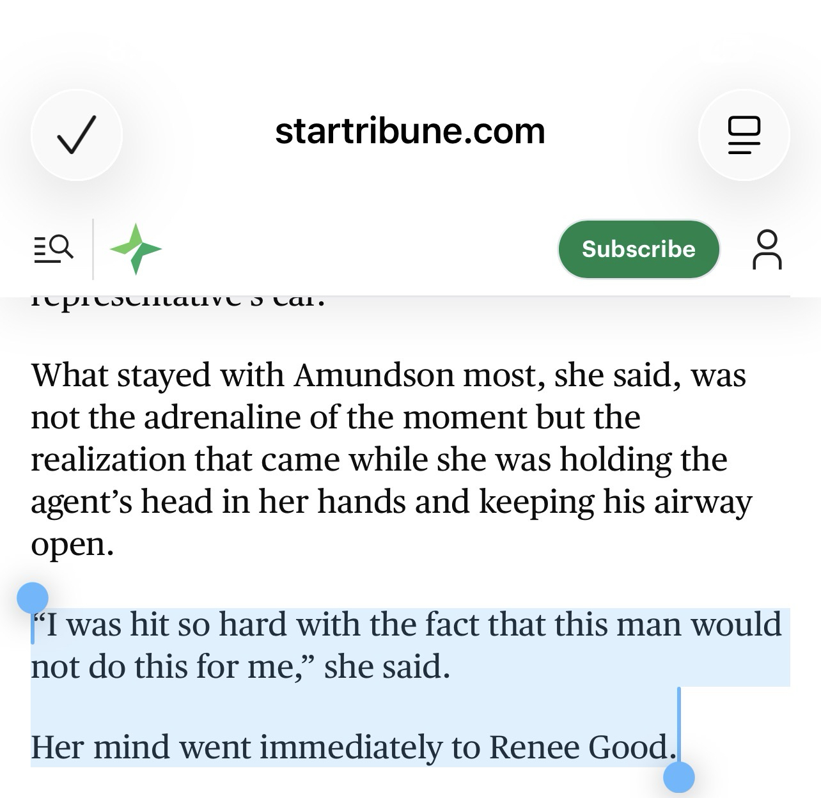This screenshot has width=821, height=798.
Task: Tap the selection end handle
Action: click(678, 776)
